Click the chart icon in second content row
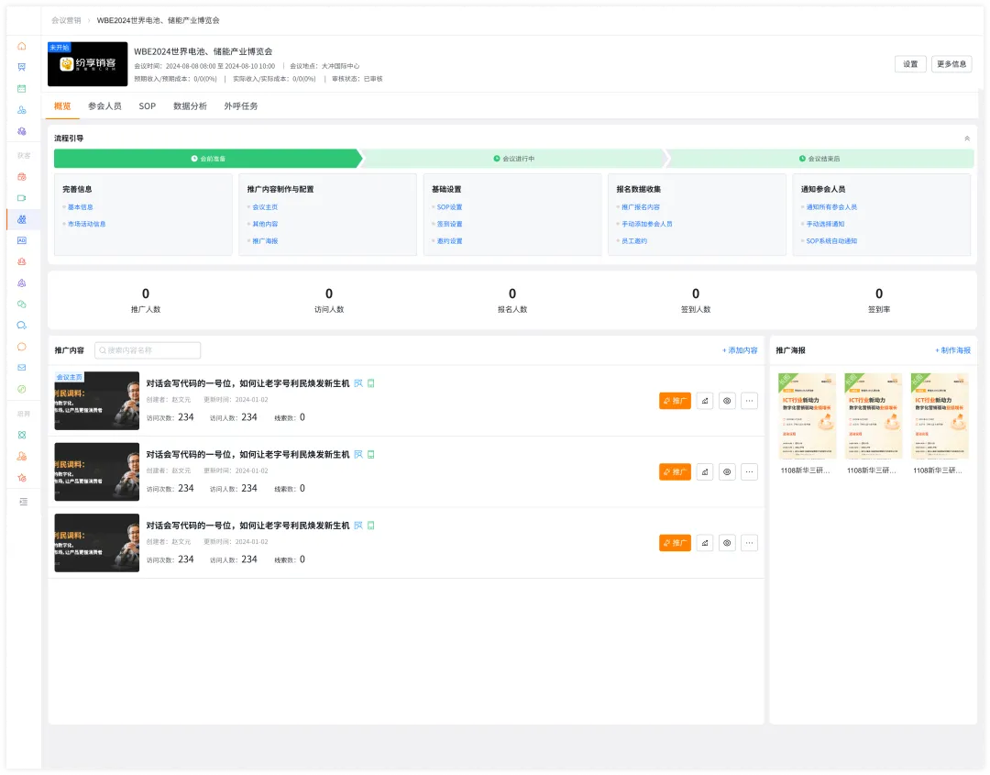Image resolution: width=990 pixels, height=775 pixels. coord(705,471)
